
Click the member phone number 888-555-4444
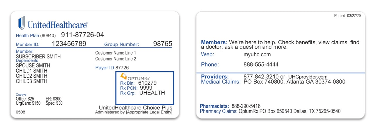[x=261, y=64]
